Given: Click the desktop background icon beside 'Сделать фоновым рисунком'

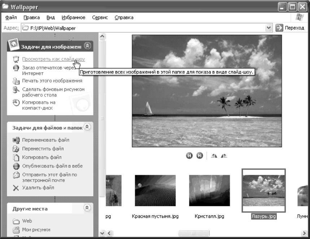Looking at the screenshot, I should pos(16,89).
